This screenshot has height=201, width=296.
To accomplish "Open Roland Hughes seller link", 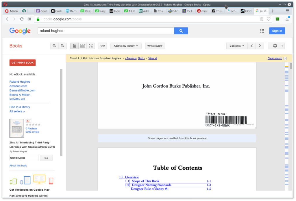I will tap(20, 81).
